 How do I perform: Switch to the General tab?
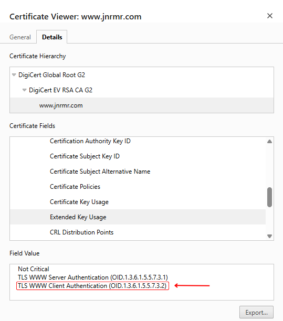20,37
